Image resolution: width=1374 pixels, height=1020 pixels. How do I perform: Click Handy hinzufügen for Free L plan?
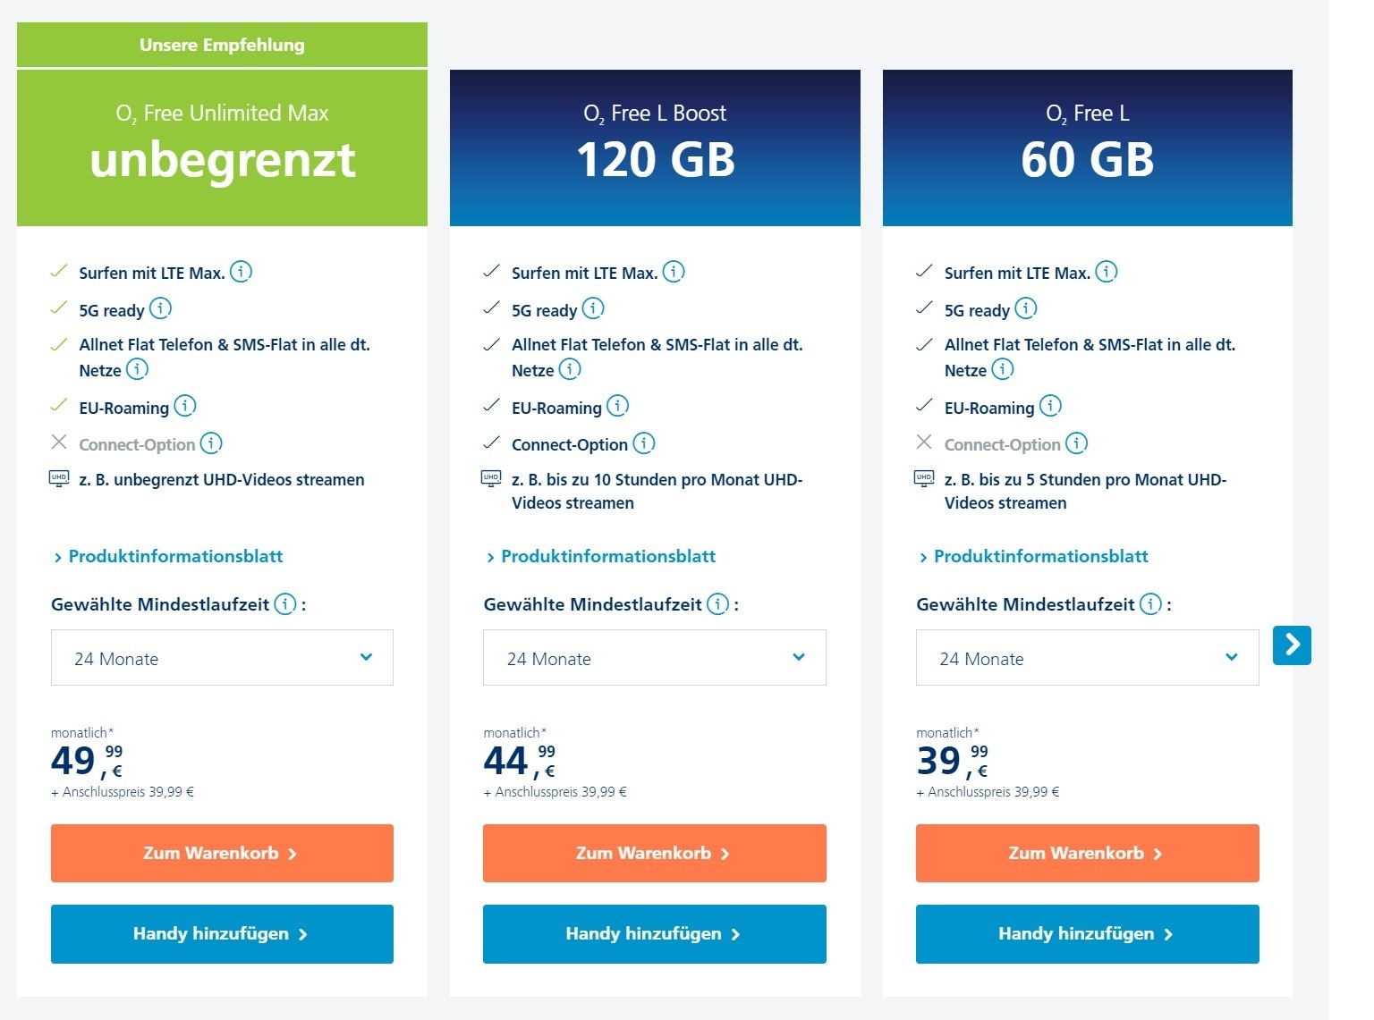coord(1087,933)
